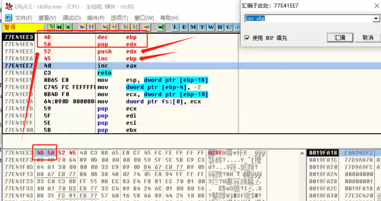Open the 插件(P) menu
The width and height of the screenshot is (381, 201).
95,18
